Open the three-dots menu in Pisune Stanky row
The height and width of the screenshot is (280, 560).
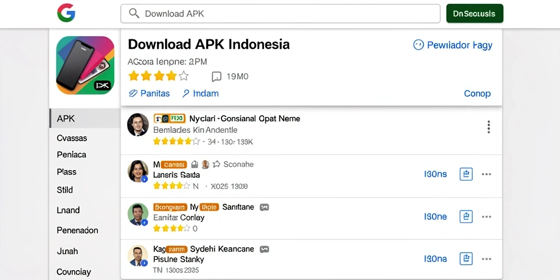(486, 259)
